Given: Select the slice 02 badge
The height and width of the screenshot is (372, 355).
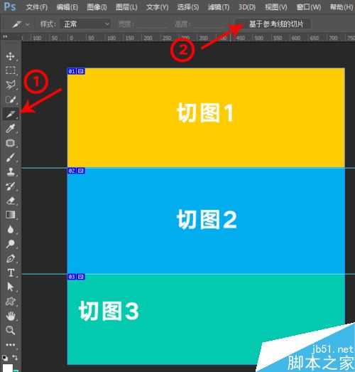Looking at the screenshot, I should point(76,171).
